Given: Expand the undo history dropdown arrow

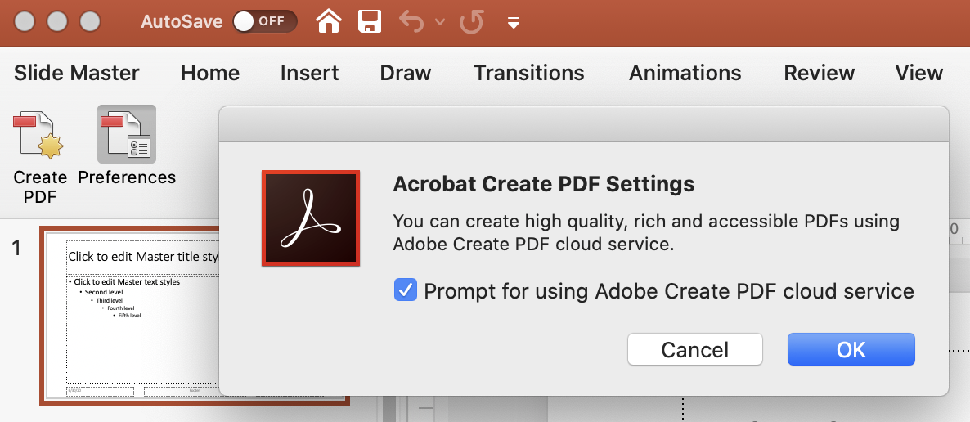Looking at the screenshot, I should point(440,22).
